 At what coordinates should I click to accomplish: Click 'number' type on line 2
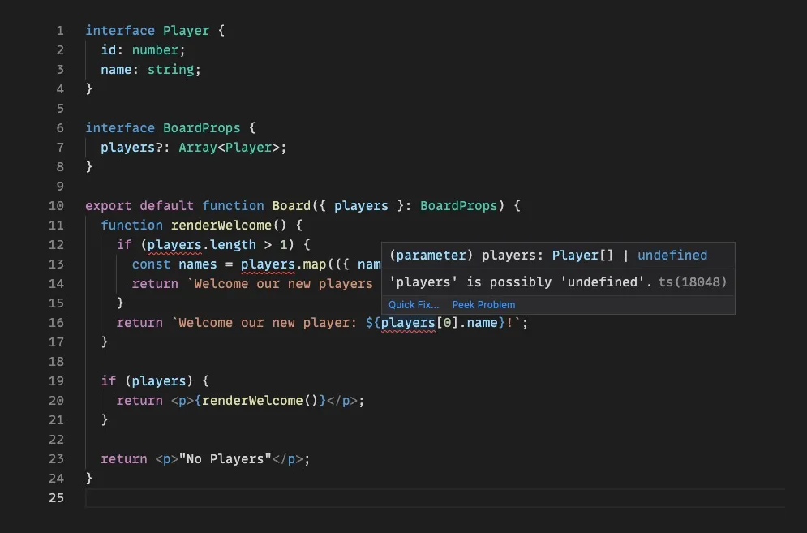tap(155, 50)
